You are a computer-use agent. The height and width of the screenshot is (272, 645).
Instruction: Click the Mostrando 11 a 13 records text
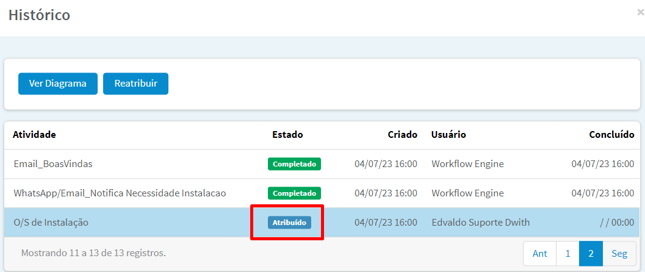coord(93,253)
